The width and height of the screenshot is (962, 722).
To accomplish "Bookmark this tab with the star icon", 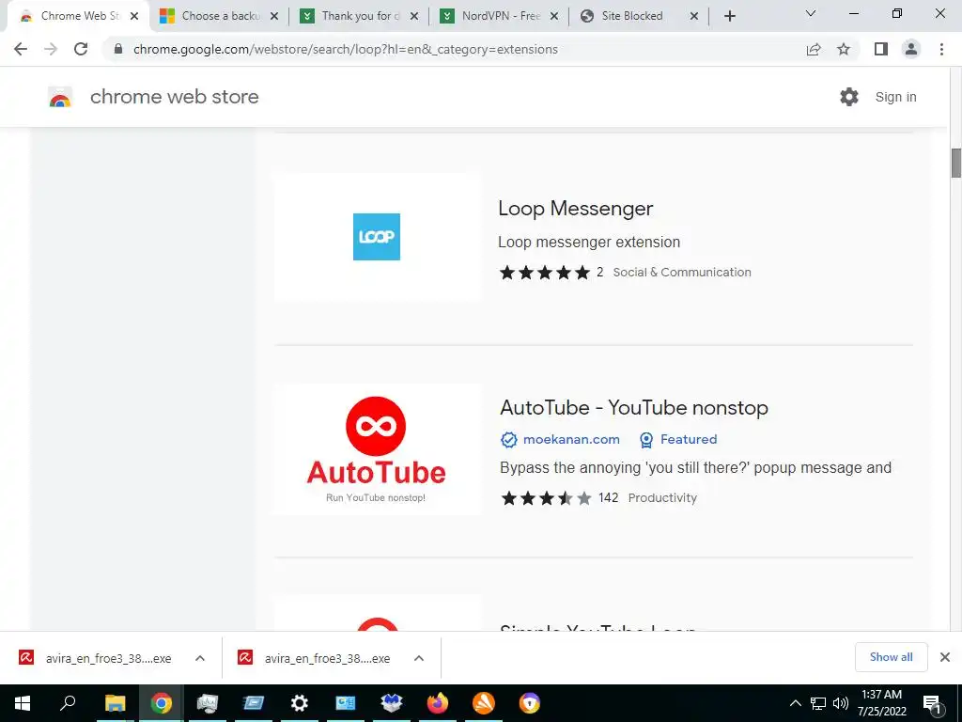I will point(844,49).
